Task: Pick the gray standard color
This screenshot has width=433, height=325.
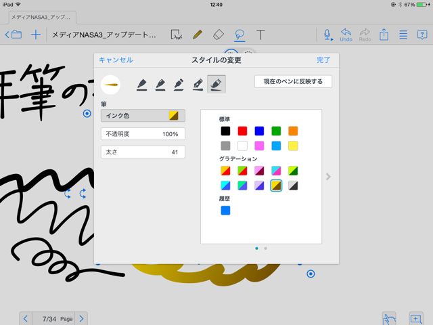Action: [x=225, y=146]
